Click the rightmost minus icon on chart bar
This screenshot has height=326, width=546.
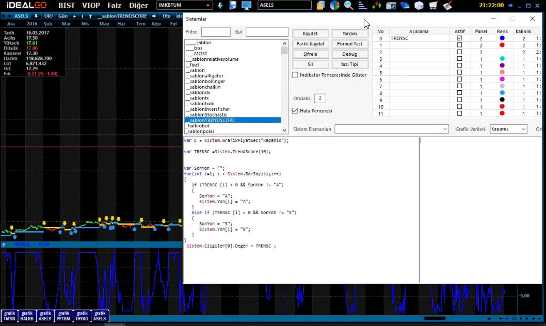click(x=540, y=318)
